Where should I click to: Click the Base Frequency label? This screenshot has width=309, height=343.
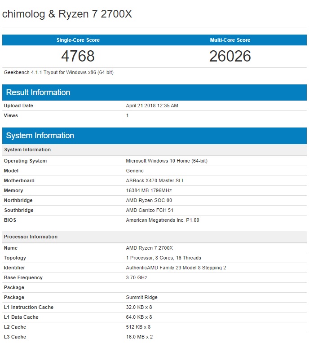click(23, 277)
